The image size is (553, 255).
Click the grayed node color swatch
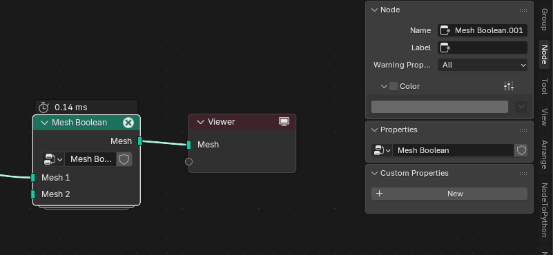(440, 107)
